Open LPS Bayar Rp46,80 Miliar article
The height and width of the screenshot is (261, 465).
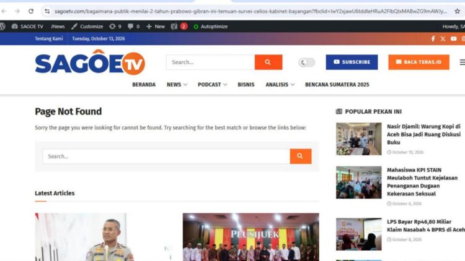pyautogui.click(x=425, y=226)
